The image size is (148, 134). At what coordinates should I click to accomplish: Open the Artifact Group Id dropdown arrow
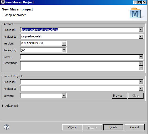click(141, 30)
